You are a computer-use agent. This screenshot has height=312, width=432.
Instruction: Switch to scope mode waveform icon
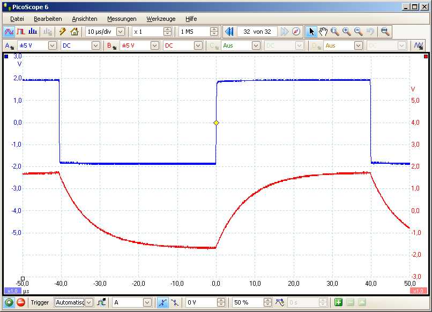point(9,32)
